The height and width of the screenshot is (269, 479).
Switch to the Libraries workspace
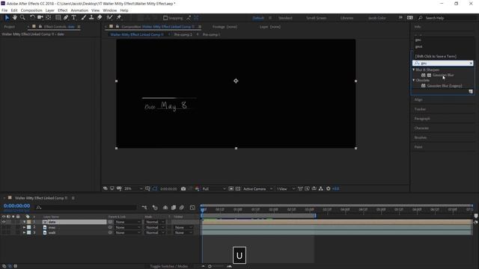[347, 18]
